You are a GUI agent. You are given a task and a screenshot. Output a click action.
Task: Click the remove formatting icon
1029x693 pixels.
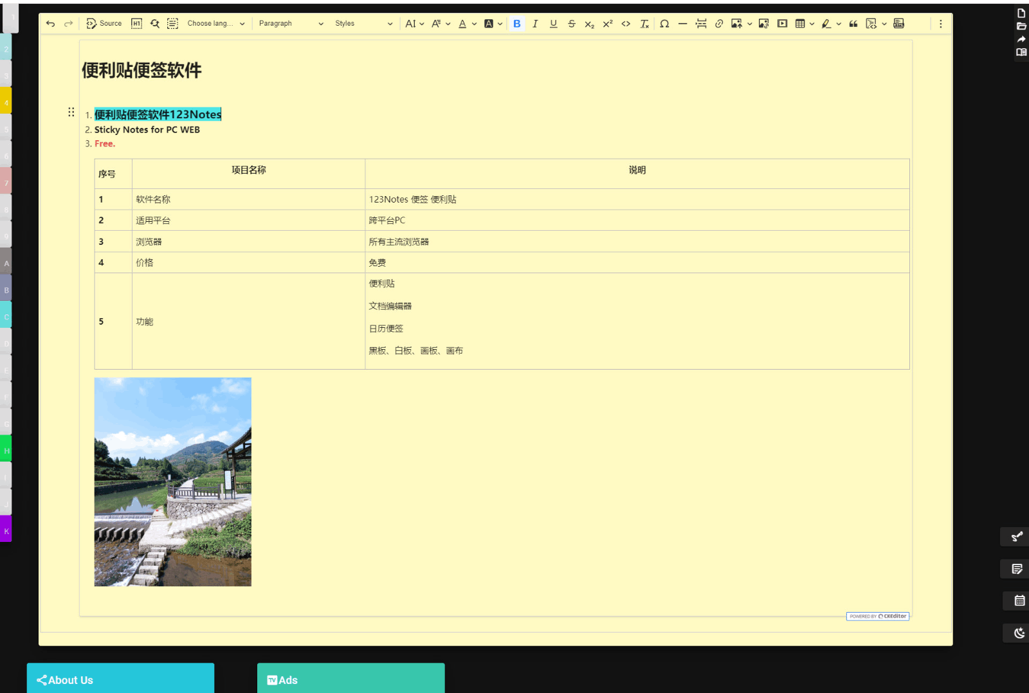coord(644,24)
